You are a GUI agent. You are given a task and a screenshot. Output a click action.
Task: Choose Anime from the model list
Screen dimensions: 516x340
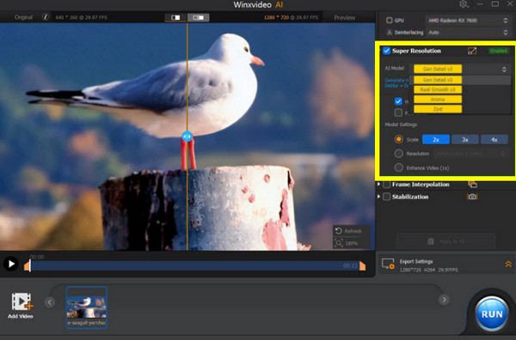click(x=438, y=100)
